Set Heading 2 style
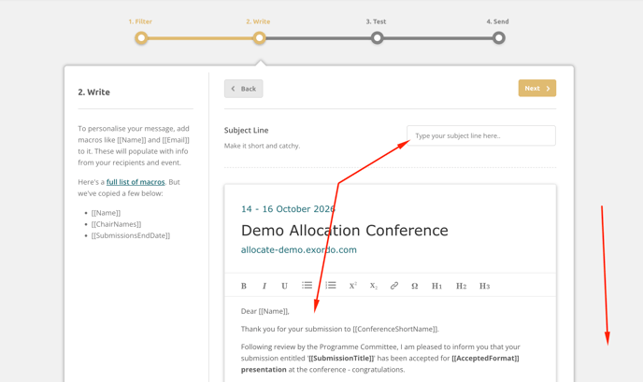The height and width of the screenshot is (382, 643). 461,286
